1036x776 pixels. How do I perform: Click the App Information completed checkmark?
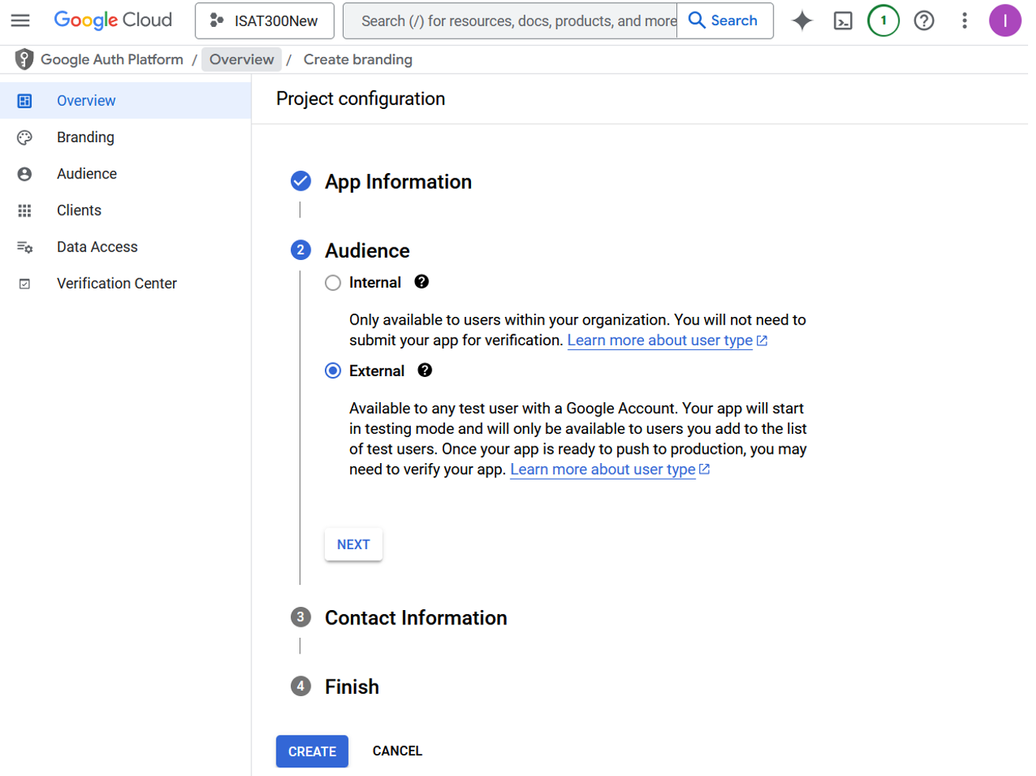[300, 181]
